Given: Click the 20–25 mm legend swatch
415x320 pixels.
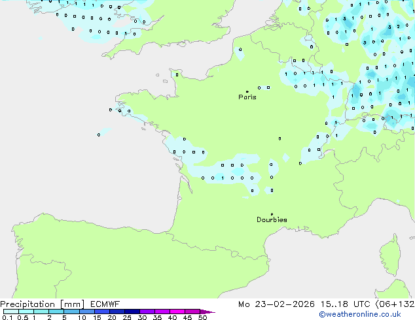Looking at the screenshot, I should click(x=117, y=312).
